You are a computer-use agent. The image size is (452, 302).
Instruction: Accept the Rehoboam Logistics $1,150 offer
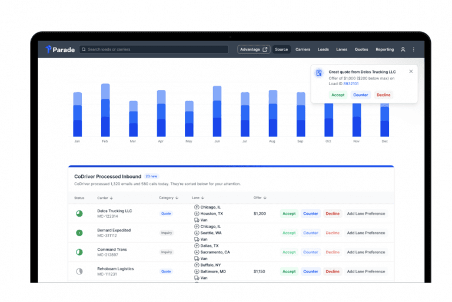pos(289,271)
